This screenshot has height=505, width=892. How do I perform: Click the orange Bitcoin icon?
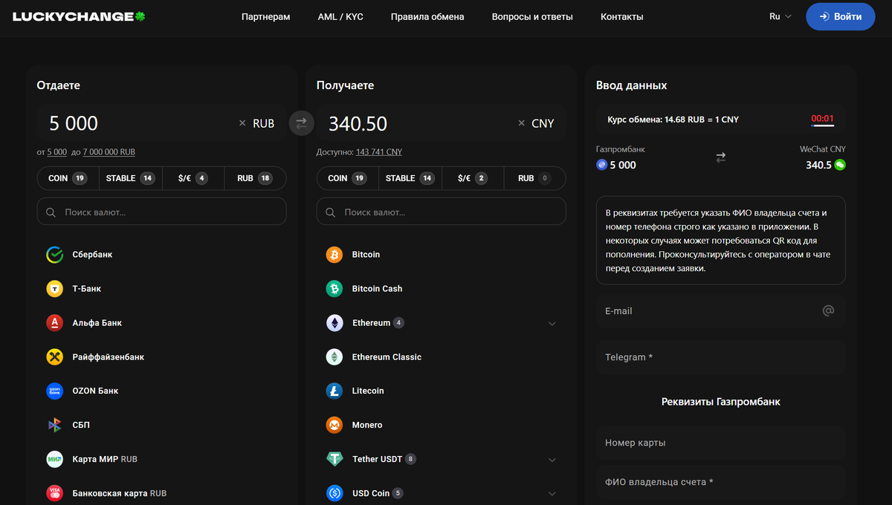pos(334,255)
